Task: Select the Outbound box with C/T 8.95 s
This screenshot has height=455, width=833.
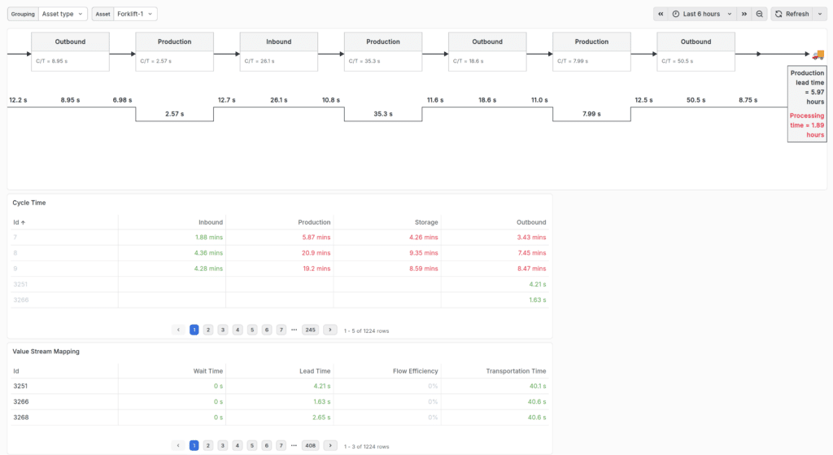Action: (x=70, y=51)
